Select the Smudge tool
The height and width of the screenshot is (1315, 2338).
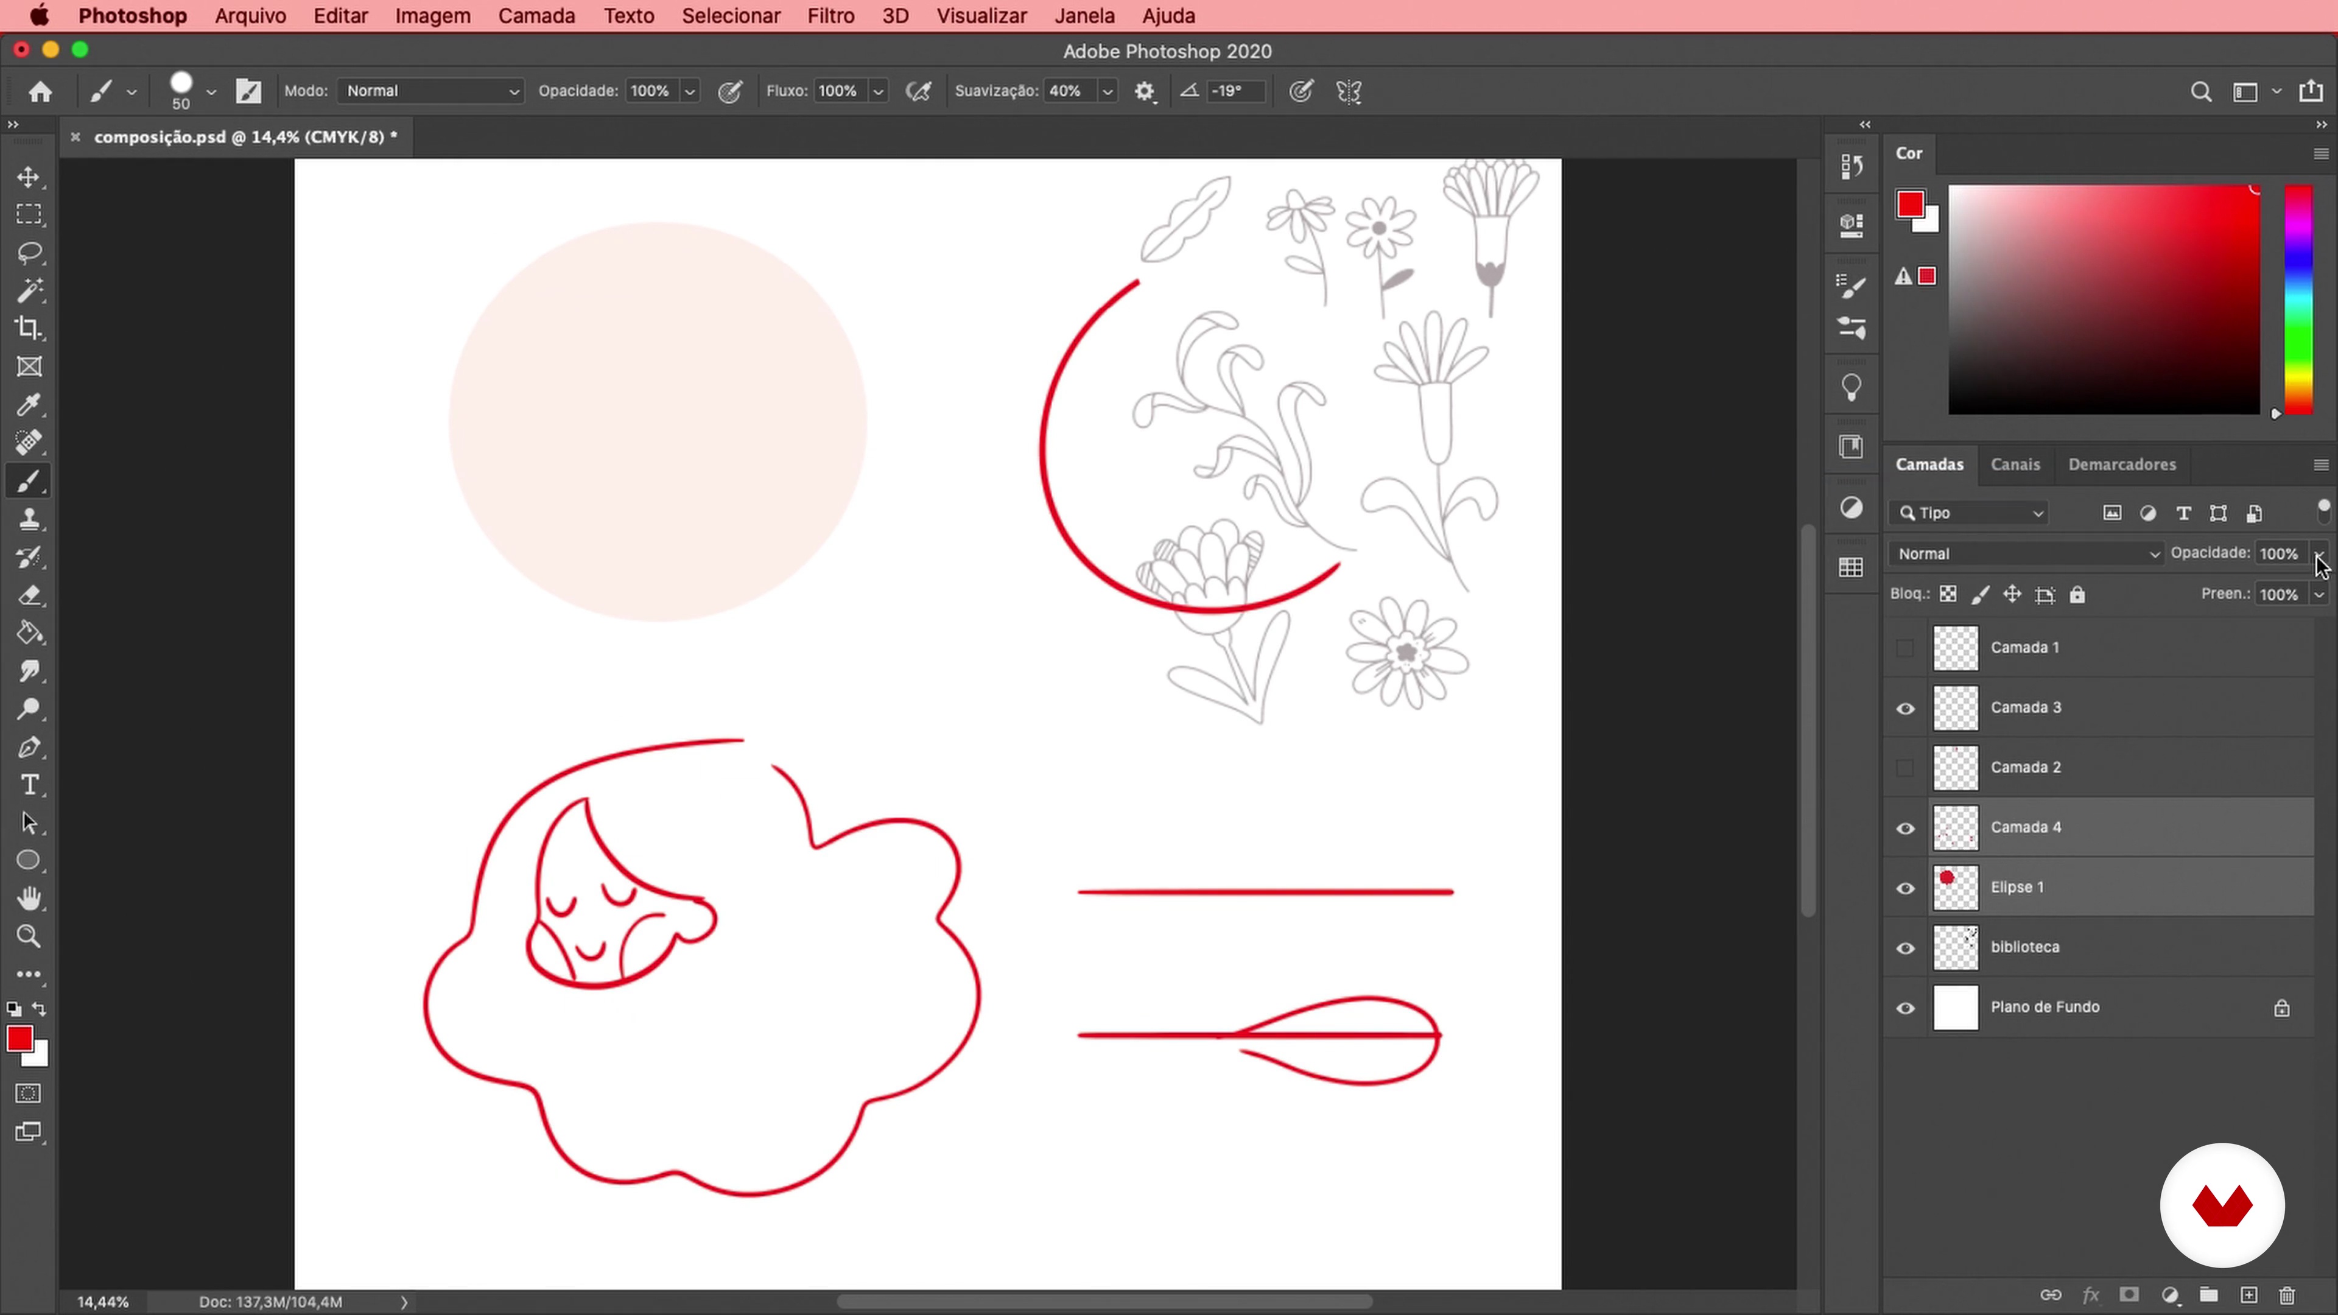pyautogui.click(x=29, y=672)
